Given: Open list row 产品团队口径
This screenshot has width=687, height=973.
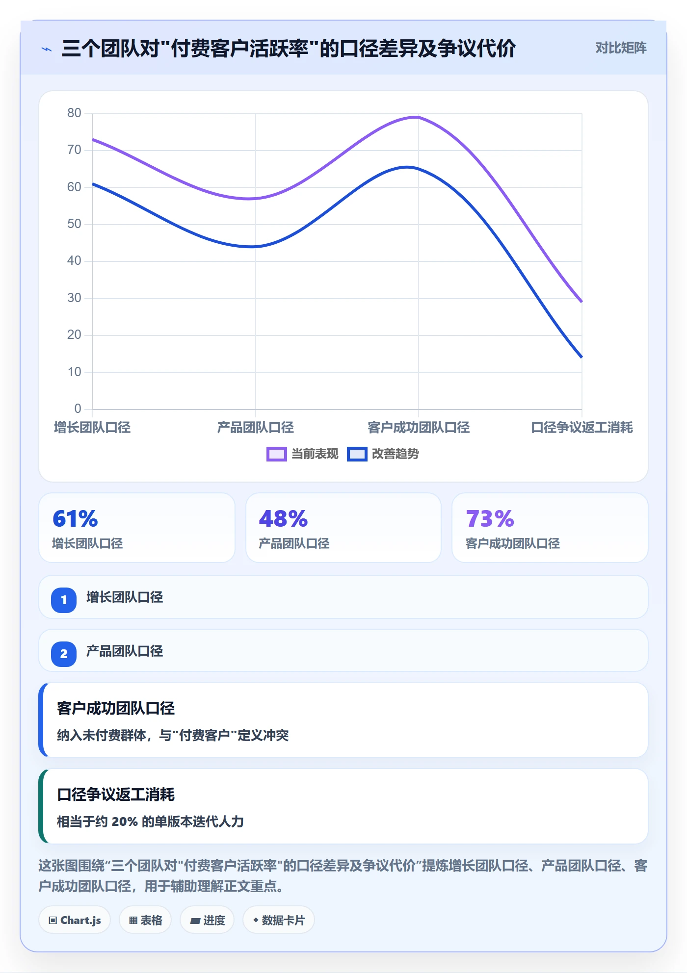Looking at the screenshot, I should tap(343, 651).
